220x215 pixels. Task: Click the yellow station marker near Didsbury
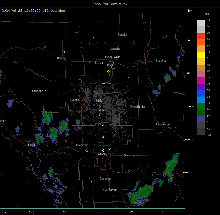point(99,106)
